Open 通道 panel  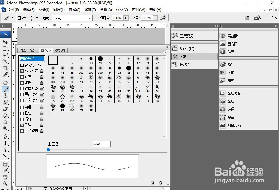248,109
